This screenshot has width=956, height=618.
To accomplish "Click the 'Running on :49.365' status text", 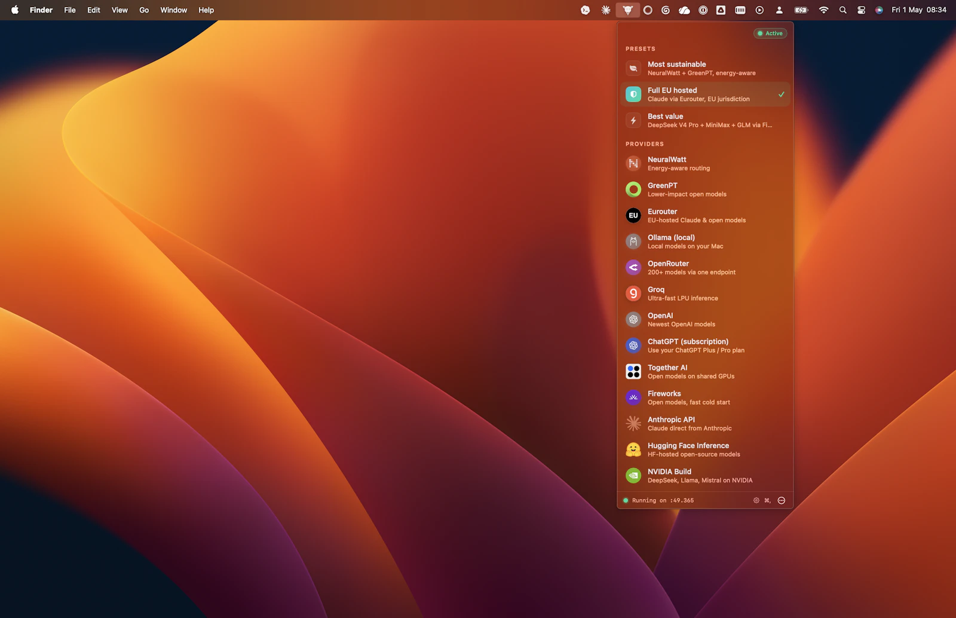I will tap(663, 500).
